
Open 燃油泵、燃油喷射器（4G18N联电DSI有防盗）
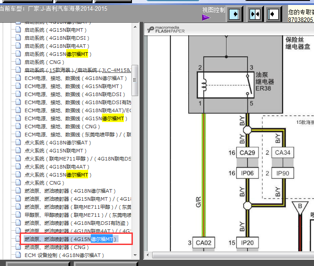tap(76, 223)
